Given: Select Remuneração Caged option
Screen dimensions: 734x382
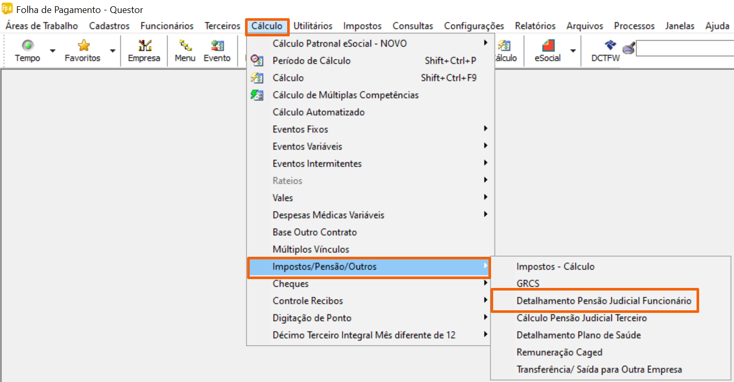Looking at the screenshot, I should pyautogui.click(x=559, y=352).
